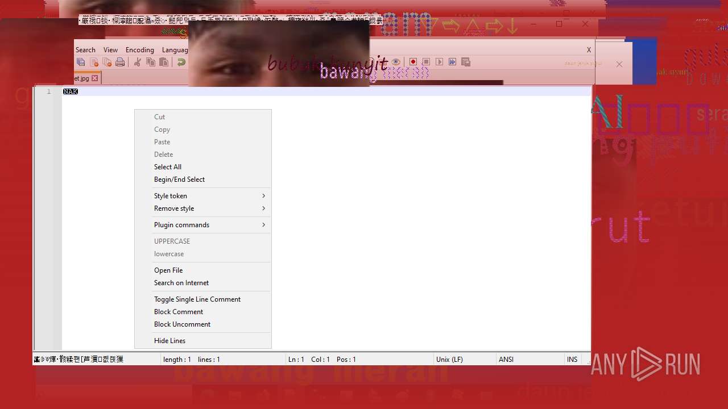Click line number 1 in the margin
This screenshot has width=728, height=409.
click(49, 91)
